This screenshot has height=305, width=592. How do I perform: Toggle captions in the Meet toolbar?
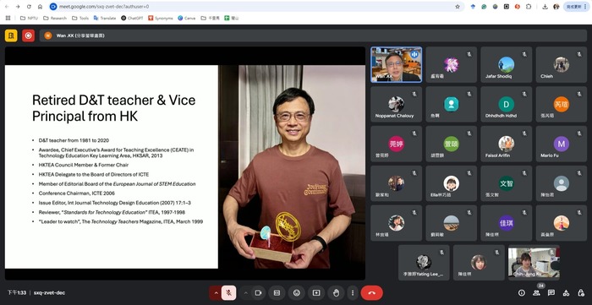pos(277,293)
